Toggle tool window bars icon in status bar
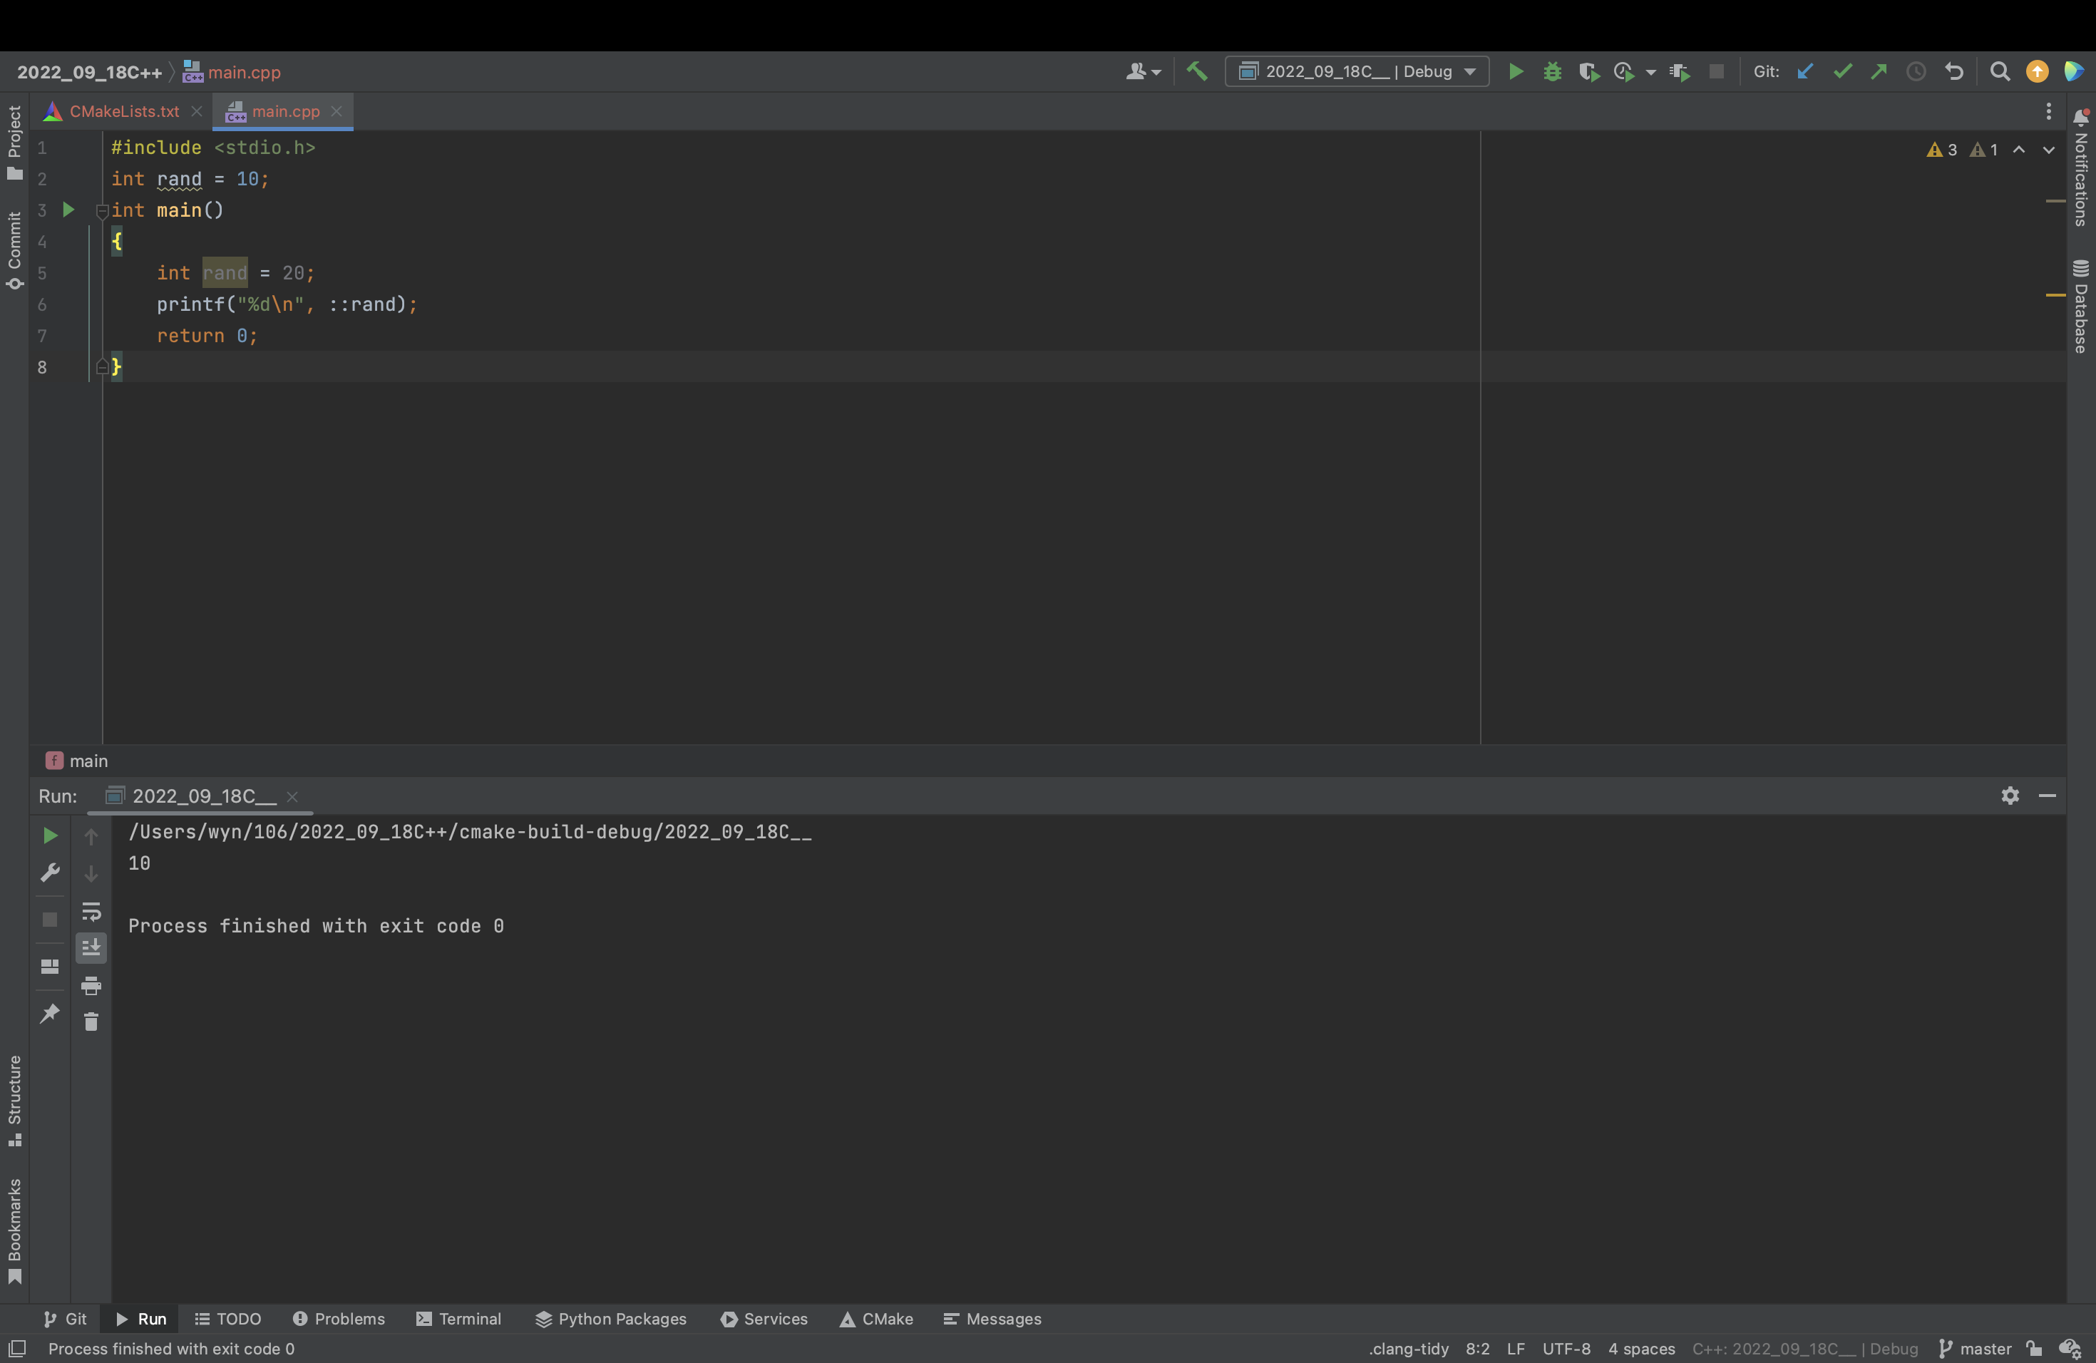 (x=18, y=1348)
